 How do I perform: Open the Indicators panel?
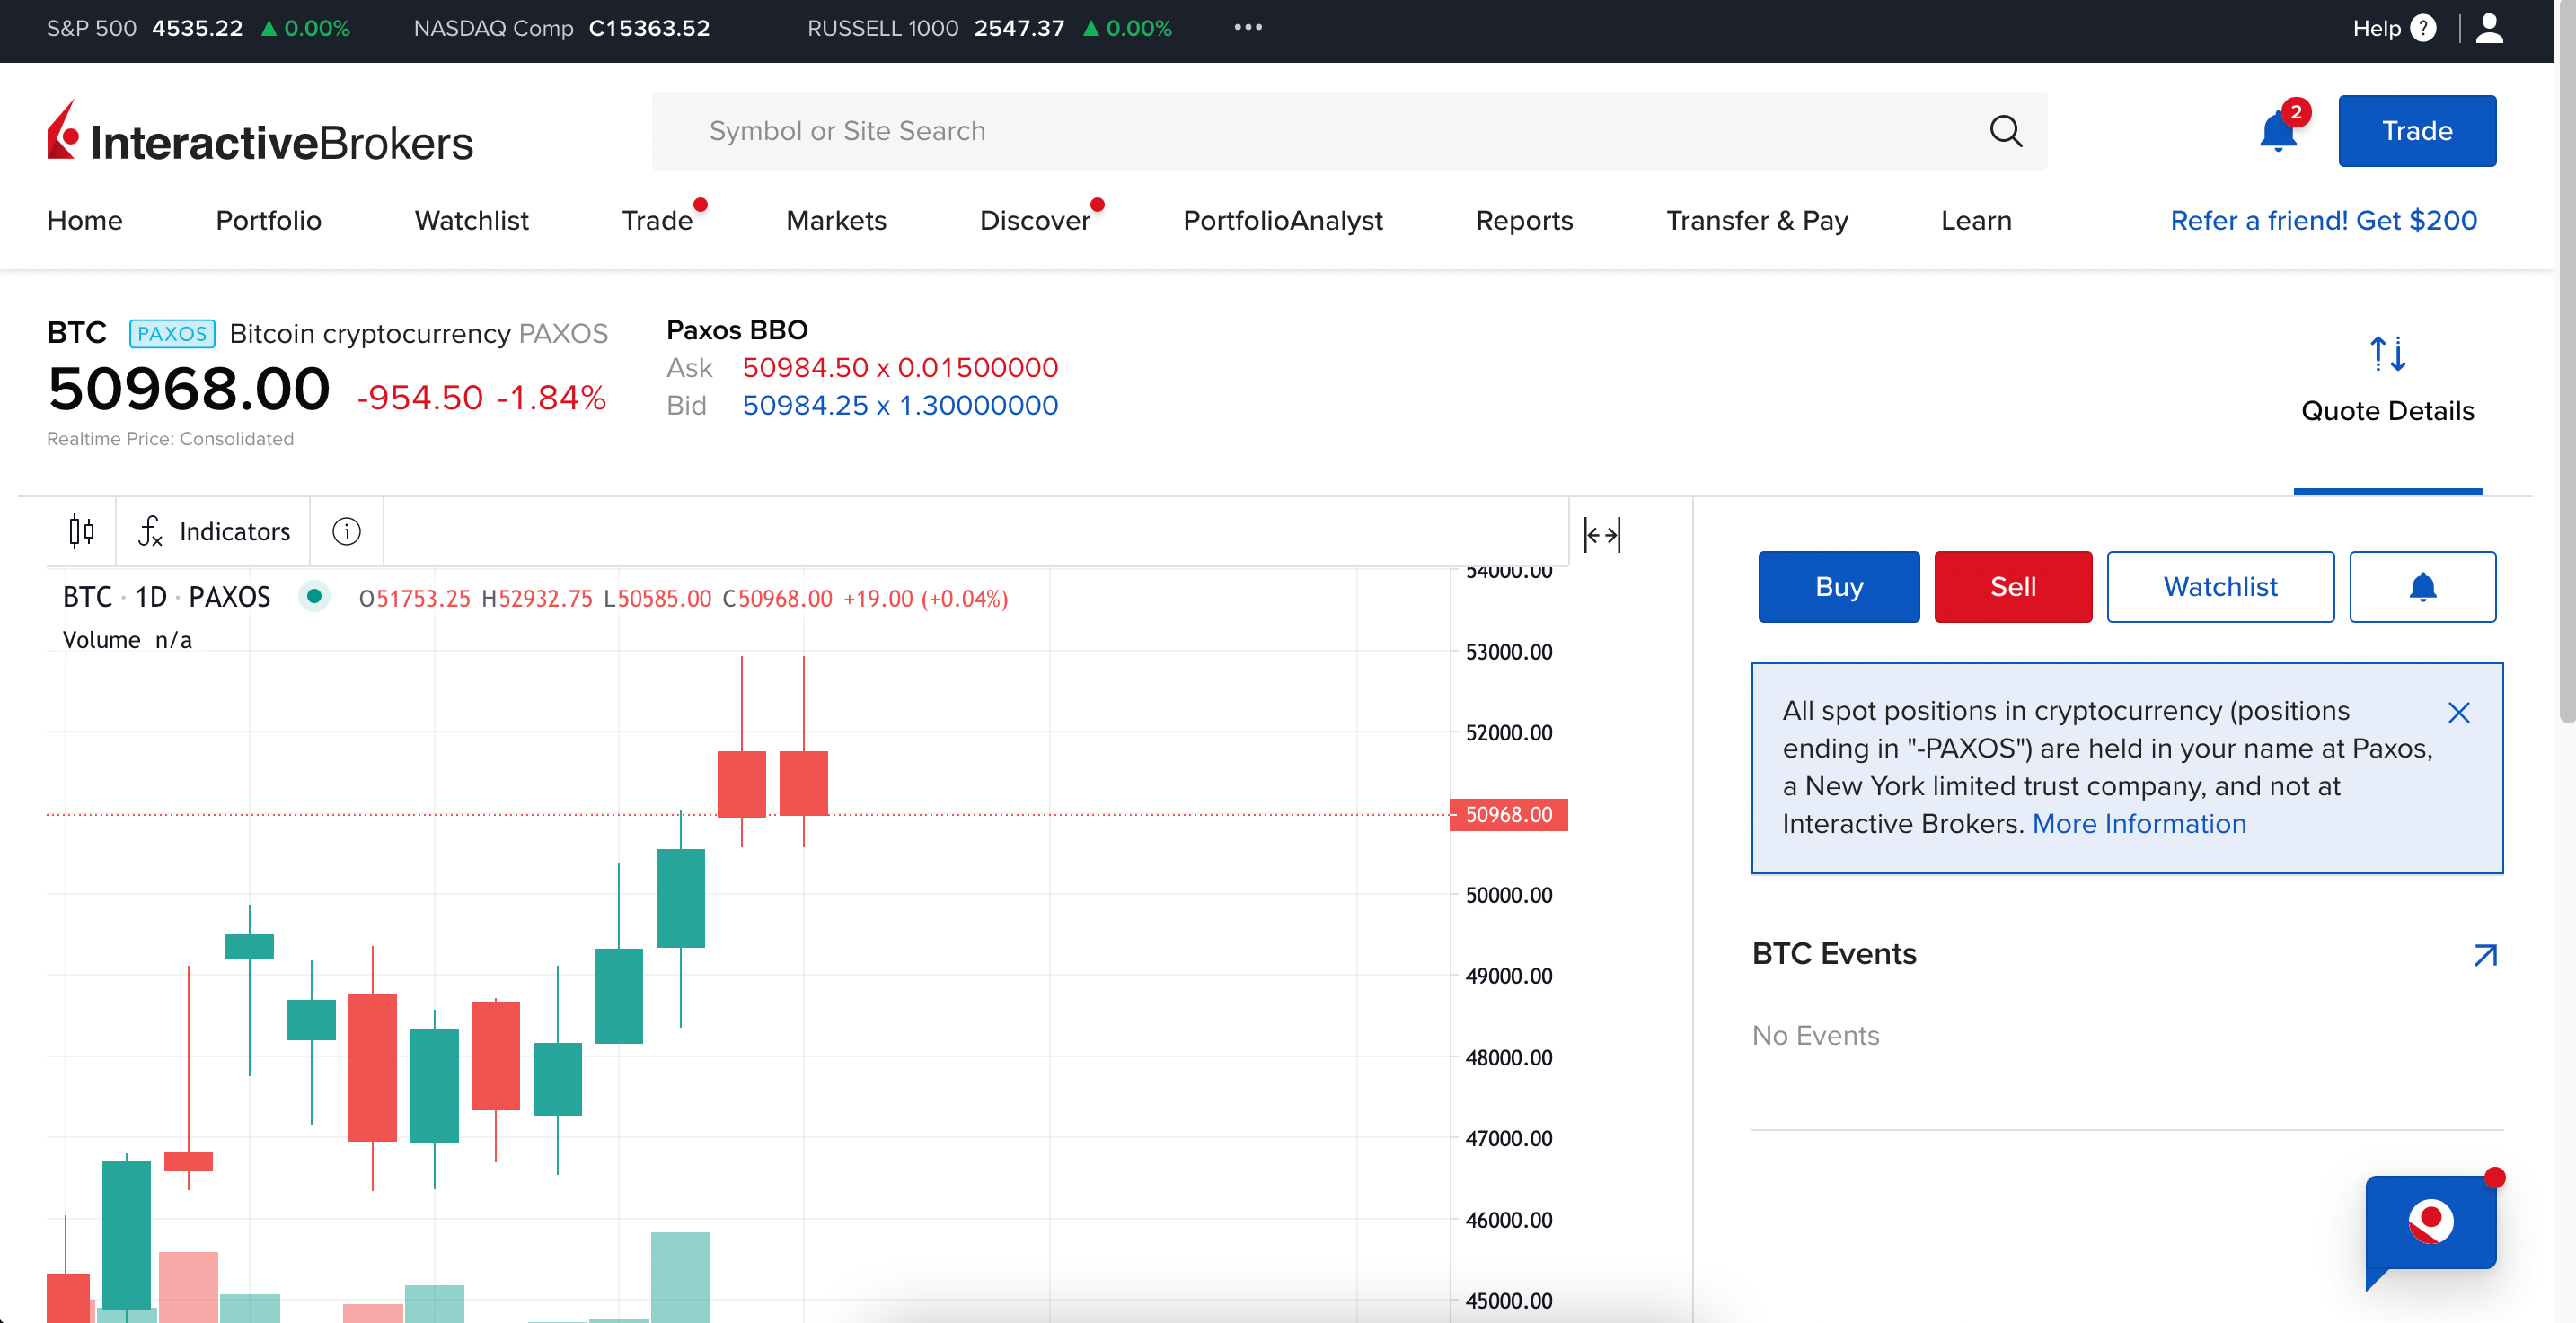[213, 530]
